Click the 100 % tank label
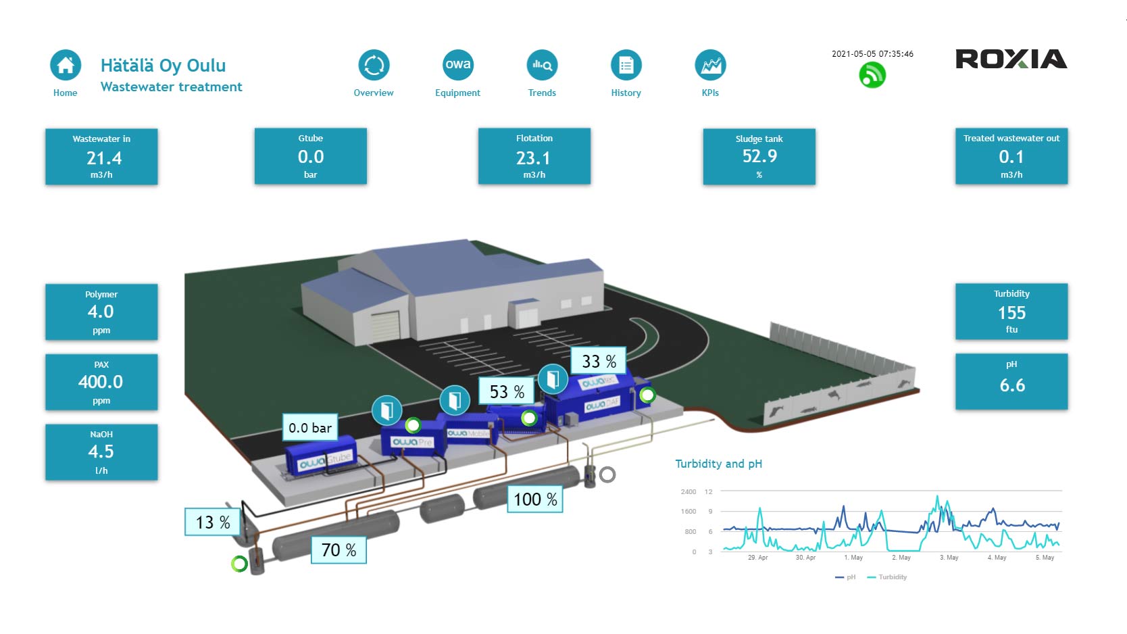This screenshot has width=1127, height=634. pyautogui.click(x=535, y=499)
